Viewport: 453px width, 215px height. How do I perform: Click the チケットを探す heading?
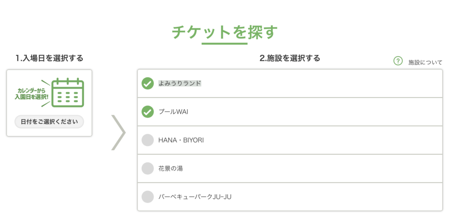tap(225, 32)
